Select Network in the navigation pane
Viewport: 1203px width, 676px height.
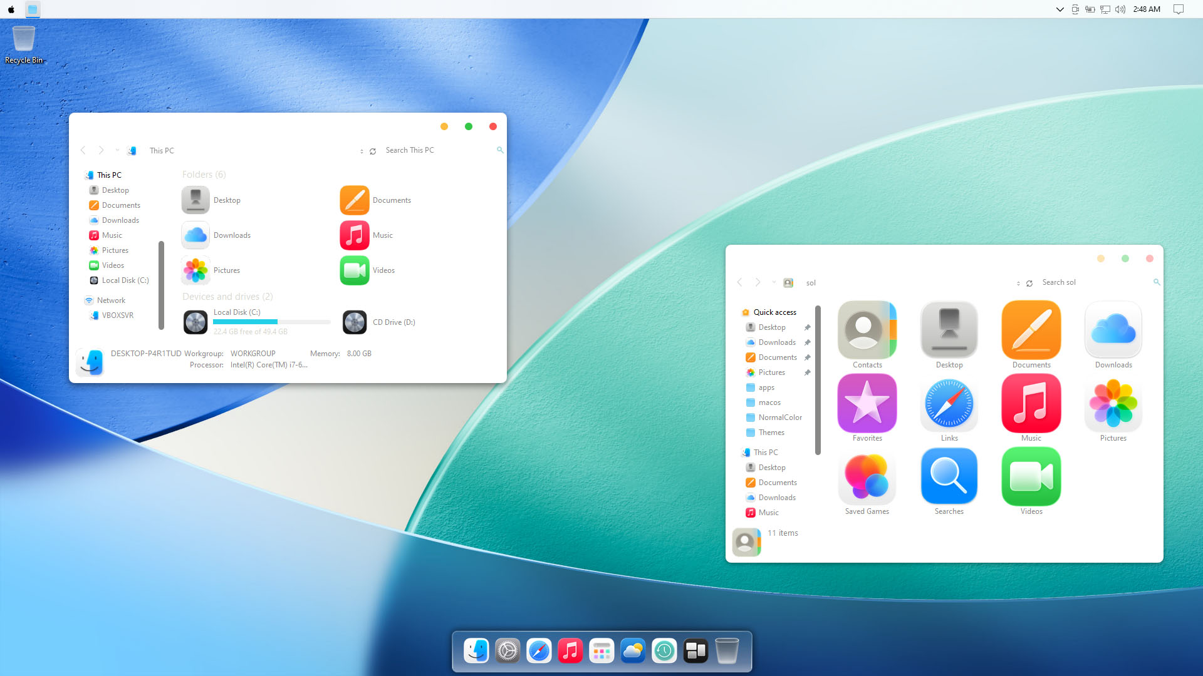click(111, 300)
